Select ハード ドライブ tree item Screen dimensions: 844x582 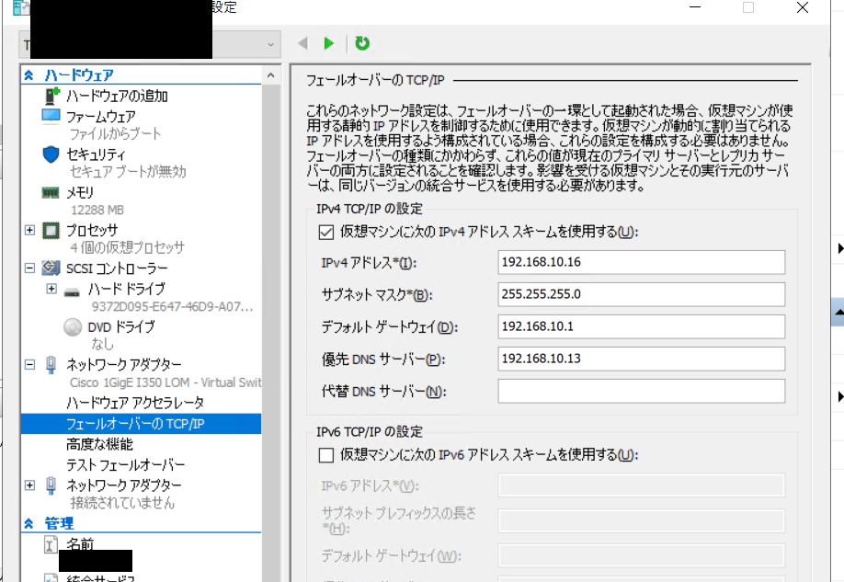click(x=127, y=289)
